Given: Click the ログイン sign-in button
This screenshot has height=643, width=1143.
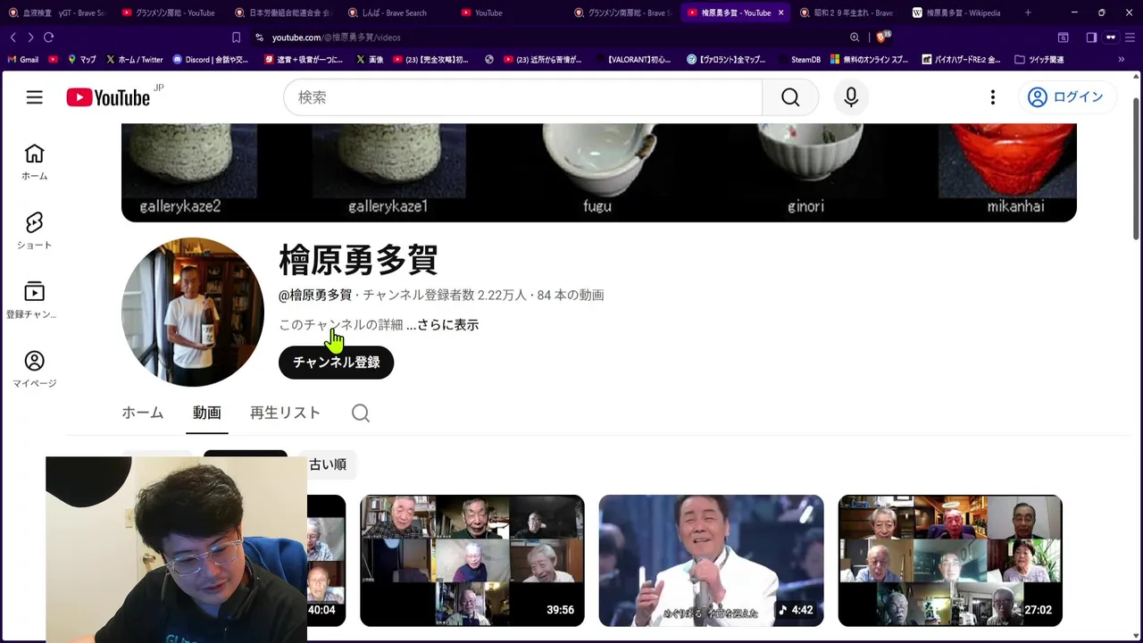Looking at the screenshot, I should [x=1067, y=97].
